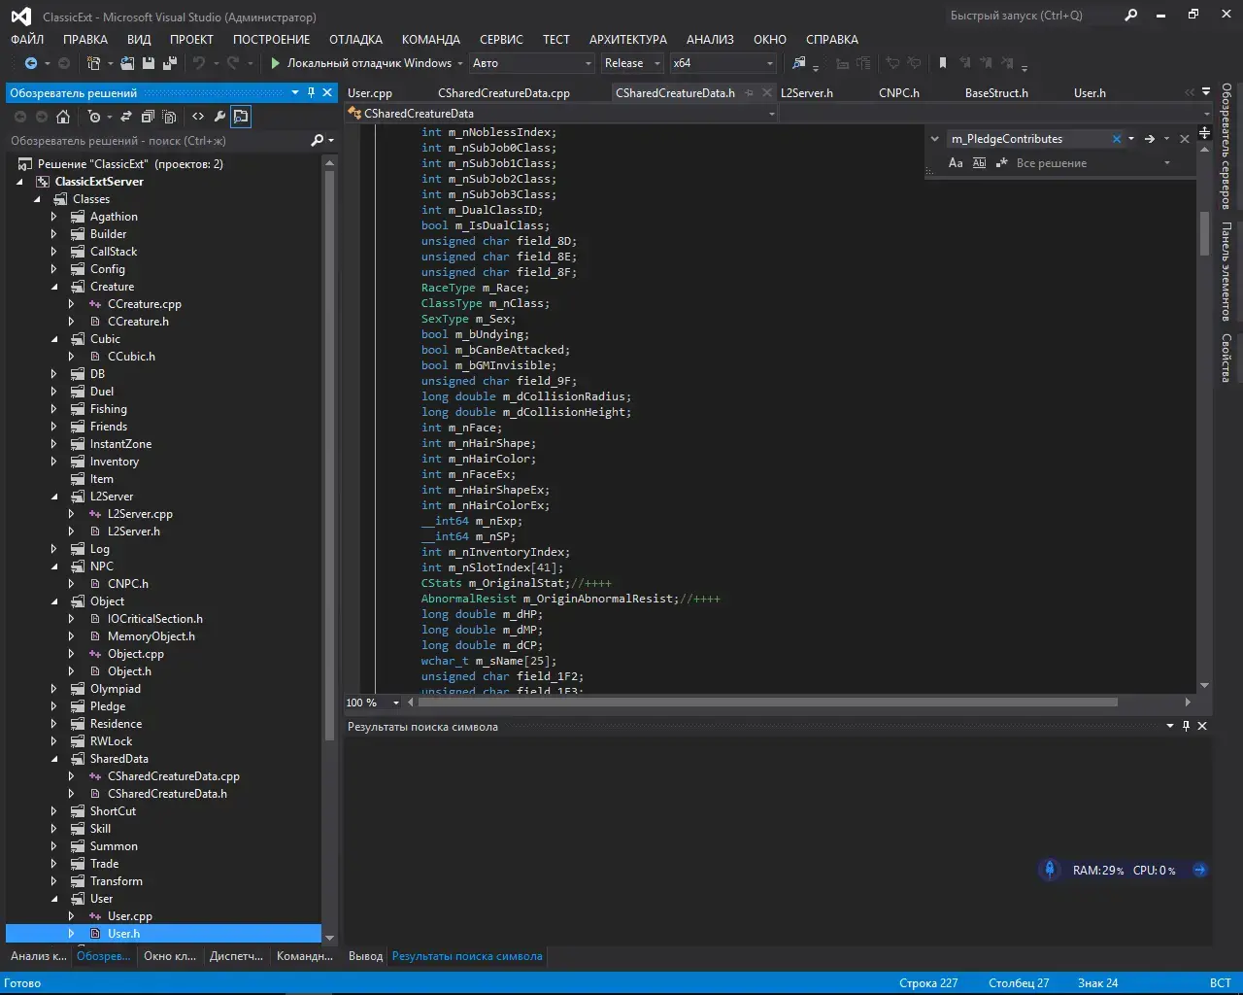Viewport: 1243px width, 995px height.
Task: Toggle Match Case (Aa) in find box
Action: [956, 163]
